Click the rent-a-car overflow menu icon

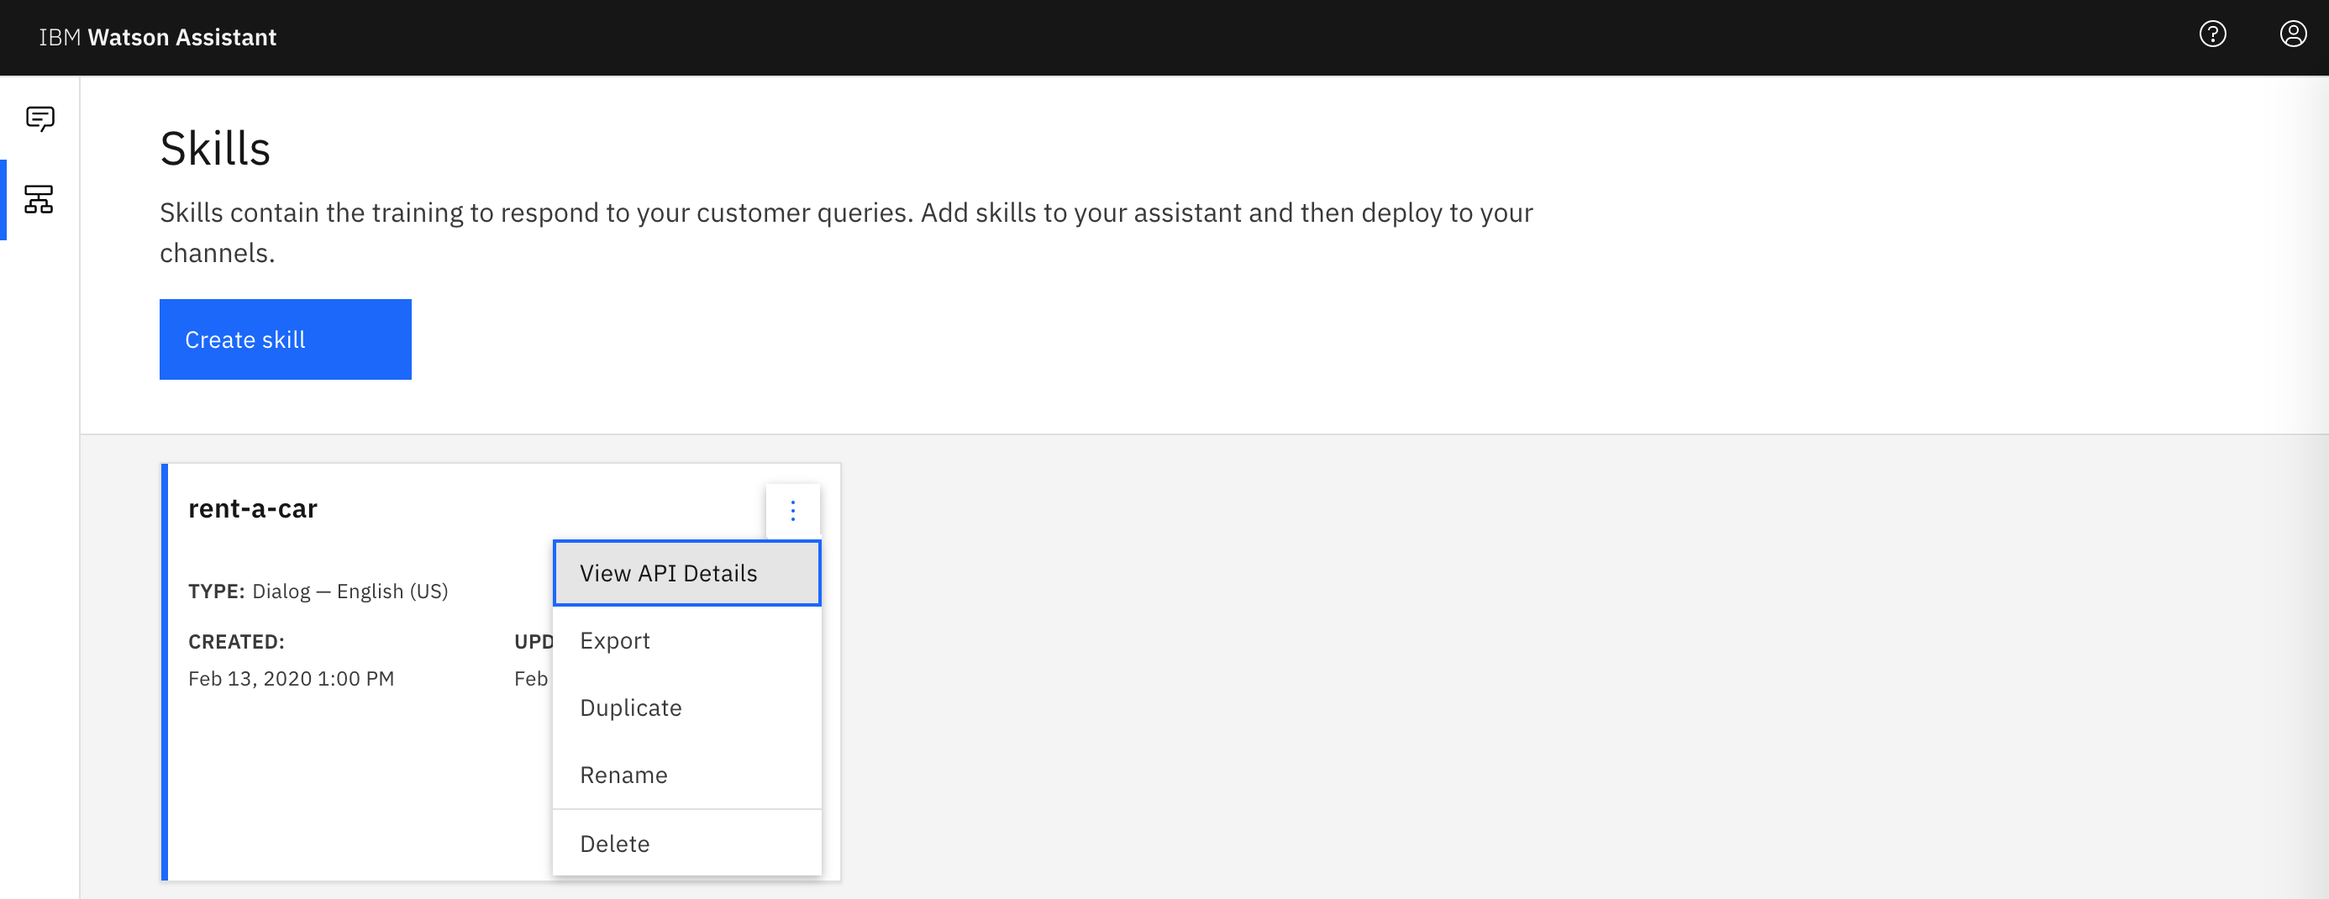[x=793, y=511]
